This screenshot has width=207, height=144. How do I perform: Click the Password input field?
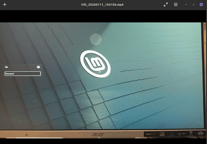click(x=23, y=73)
